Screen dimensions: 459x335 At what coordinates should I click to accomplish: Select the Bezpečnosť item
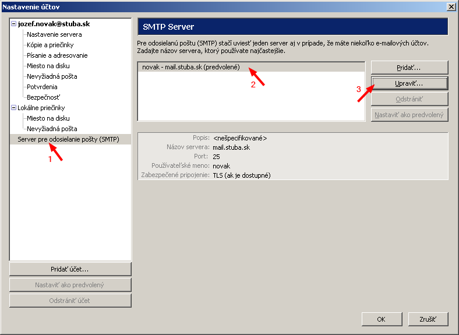tap(43, 97)
